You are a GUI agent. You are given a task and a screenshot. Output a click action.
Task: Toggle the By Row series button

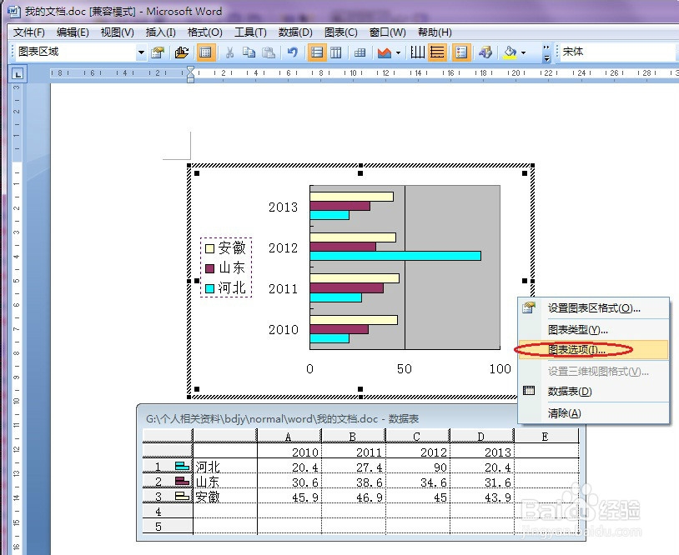pos(317,52)
